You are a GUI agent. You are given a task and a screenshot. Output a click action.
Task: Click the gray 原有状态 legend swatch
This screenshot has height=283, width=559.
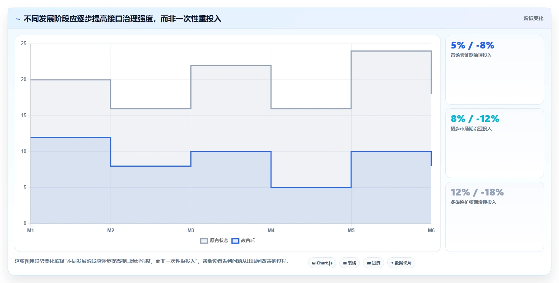click(x=204, y=241)
